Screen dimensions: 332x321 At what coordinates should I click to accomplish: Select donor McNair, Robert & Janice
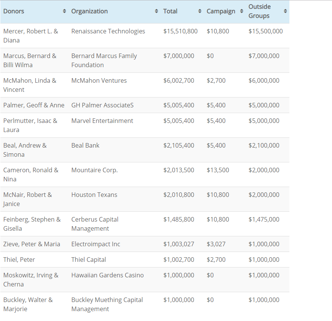click(27, 199)
